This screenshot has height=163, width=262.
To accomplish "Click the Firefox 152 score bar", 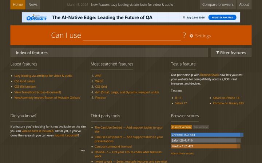I will [x=206, y=146].
